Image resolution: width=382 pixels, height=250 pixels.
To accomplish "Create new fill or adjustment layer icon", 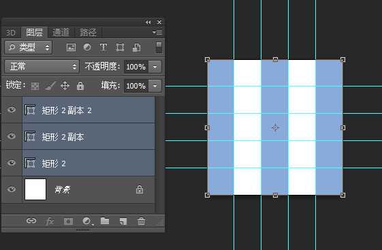I will tap(87, 221).
